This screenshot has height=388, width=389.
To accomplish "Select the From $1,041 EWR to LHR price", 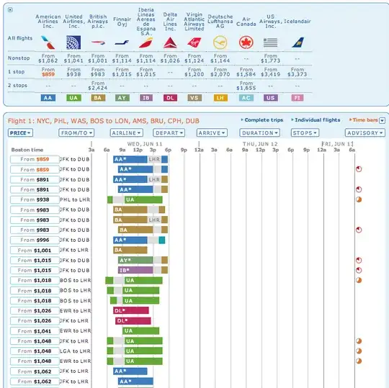I will (35, 331).
